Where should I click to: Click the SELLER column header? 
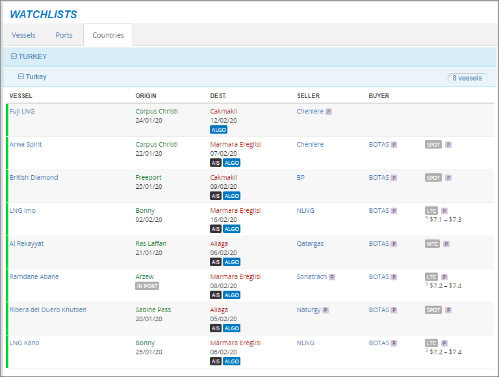point(308,95)
